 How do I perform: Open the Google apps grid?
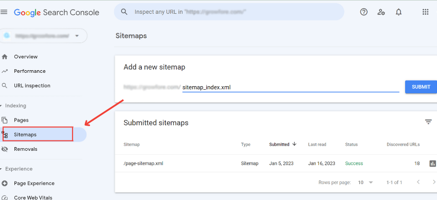point(425,12)
